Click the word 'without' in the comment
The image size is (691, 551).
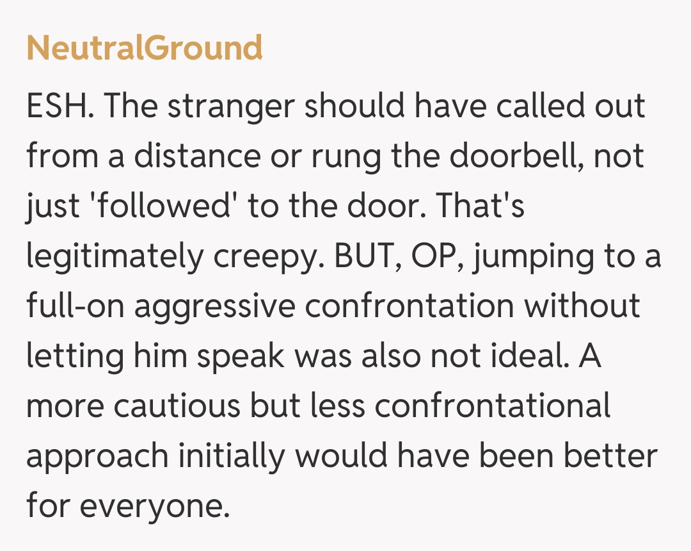coord(582,306)
